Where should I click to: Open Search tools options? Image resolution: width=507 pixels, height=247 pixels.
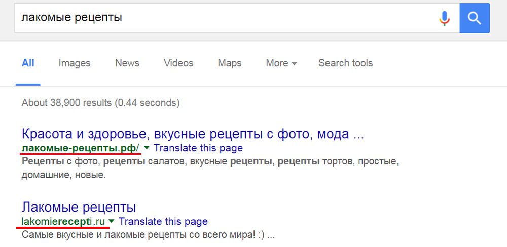point(345,63)
